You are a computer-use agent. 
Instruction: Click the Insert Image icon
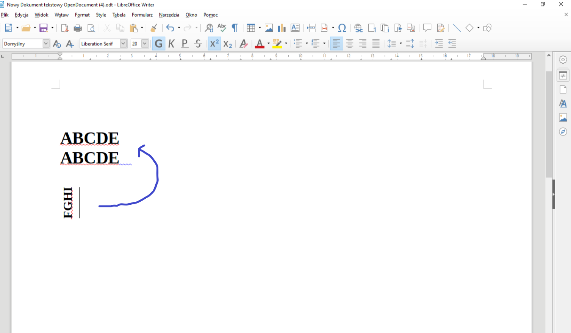coord(269,28)
